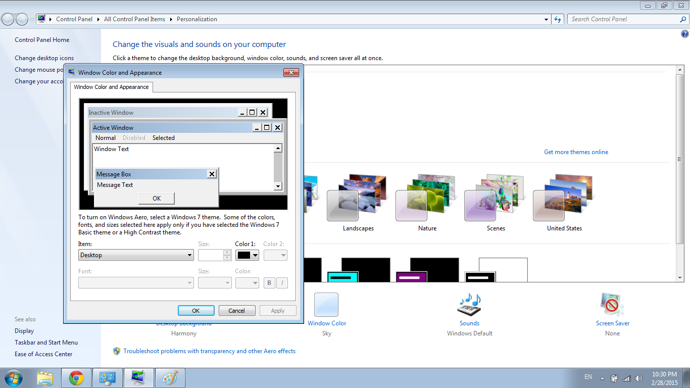This screenshot has width=690, height=388.
Task: Click the themes list scroll down arrow
Action: 681,278
